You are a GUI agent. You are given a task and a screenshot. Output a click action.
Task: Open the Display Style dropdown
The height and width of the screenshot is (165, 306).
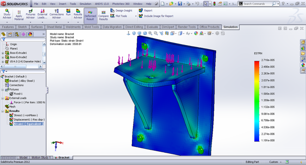184,33
